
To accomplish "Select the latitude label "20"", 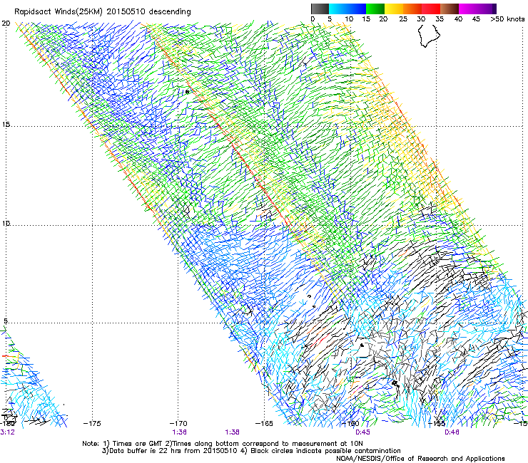I will (x=6, y=24).
